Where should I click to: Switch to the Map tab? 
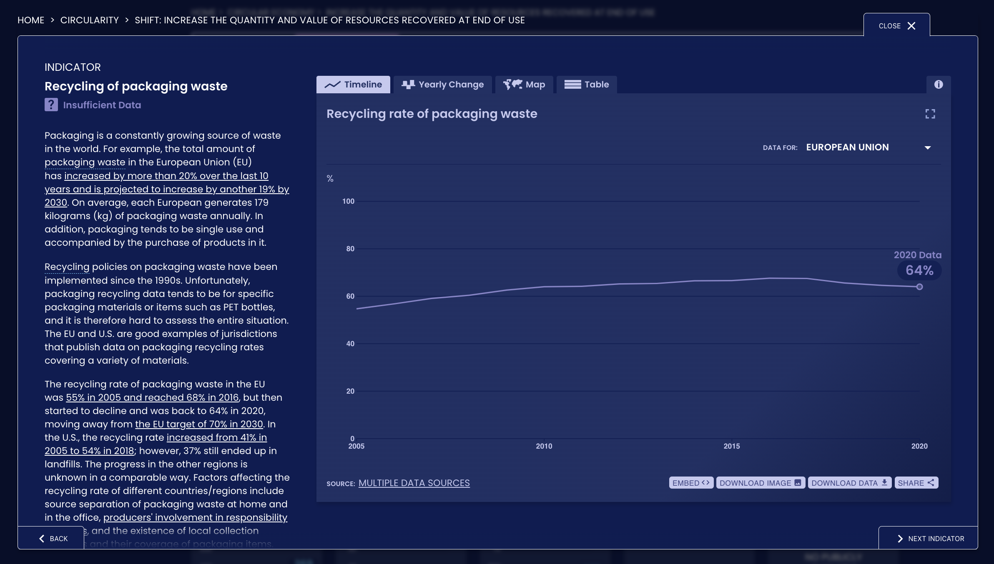(x=524, y=85)
